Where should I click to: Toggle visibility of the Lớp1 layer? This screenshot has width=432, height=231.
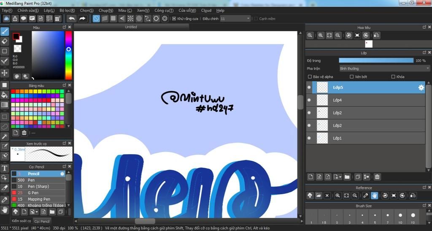(x=309, y=138)
